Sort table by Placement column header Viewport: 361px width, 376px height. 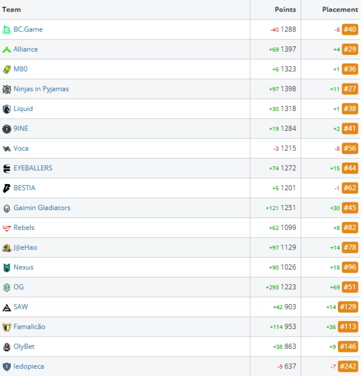(340, 9)
